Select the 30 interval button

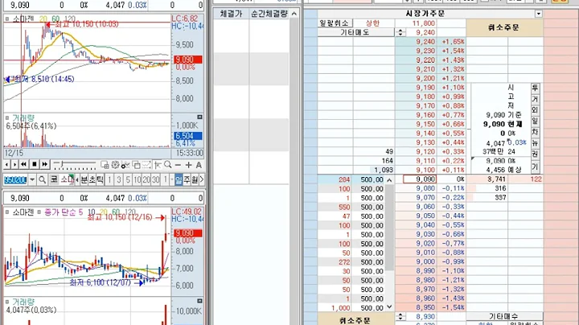coord(155,180)
